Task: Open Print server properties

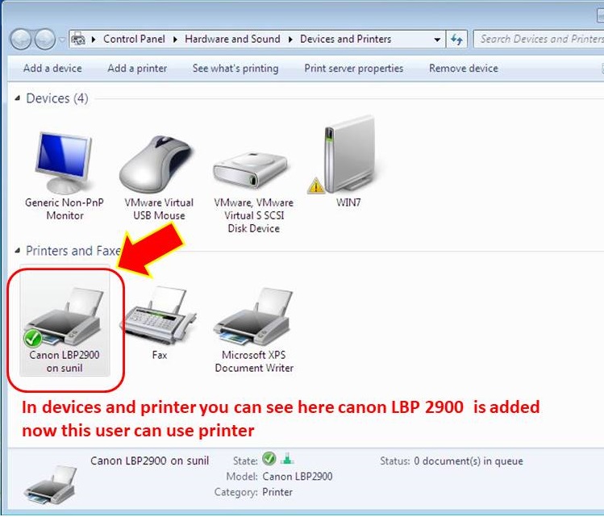Action: tap(354, 69)
